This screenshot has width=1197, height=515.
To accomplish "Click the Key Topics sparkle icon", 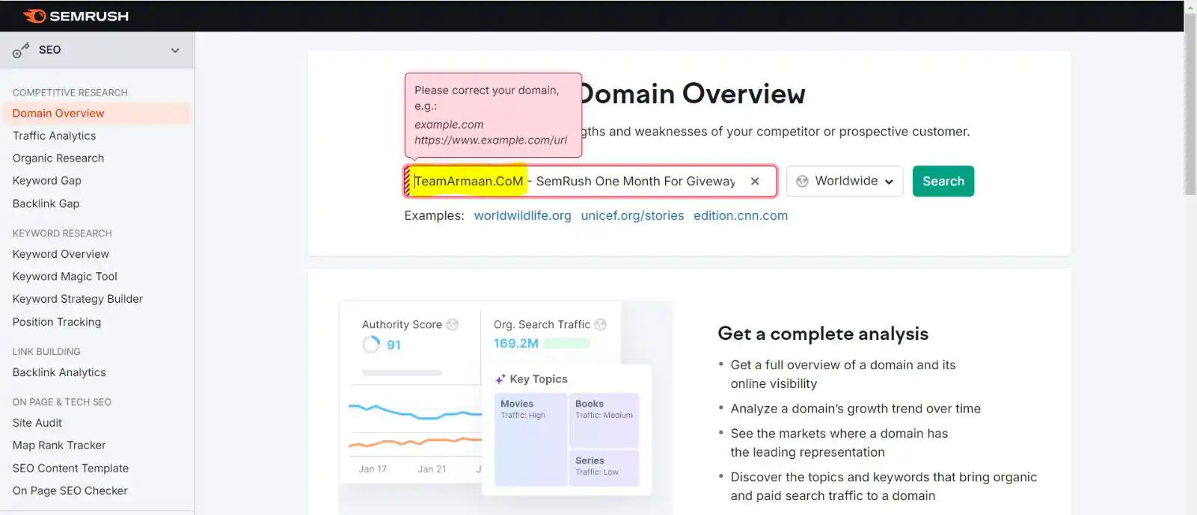I will (500, 379).
